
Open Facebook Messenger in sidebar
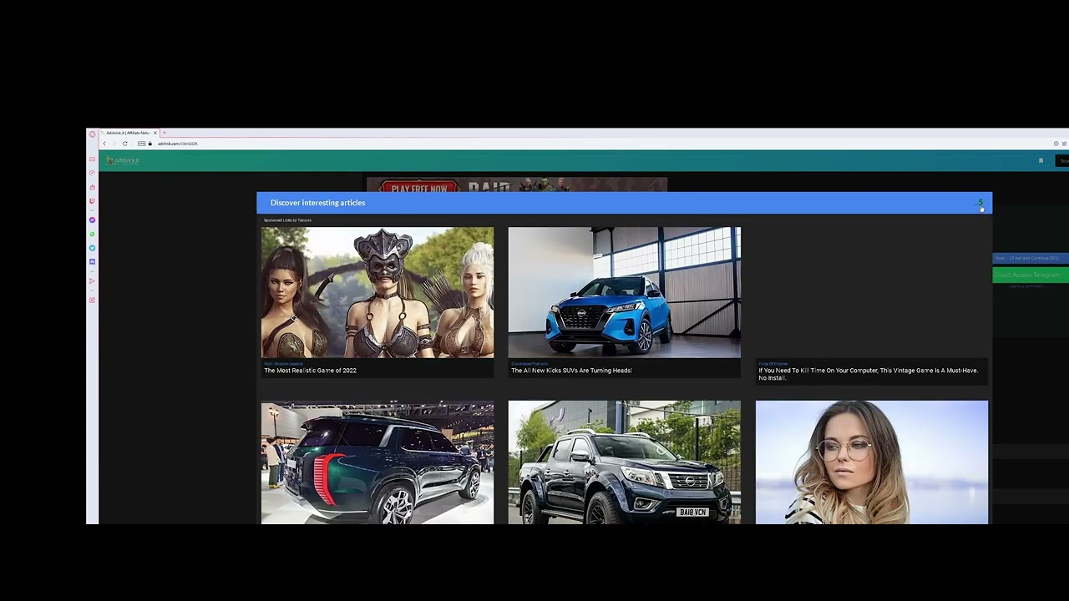[93, 220]
